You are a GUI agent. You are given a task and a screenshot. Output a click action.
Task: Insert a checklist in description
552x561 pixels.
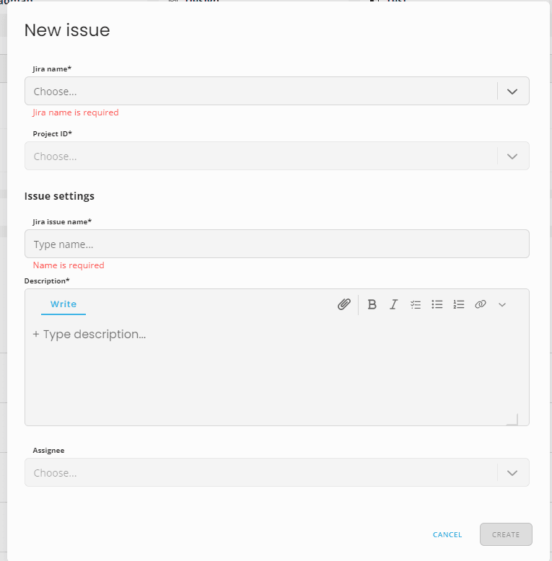click(415, 304)
